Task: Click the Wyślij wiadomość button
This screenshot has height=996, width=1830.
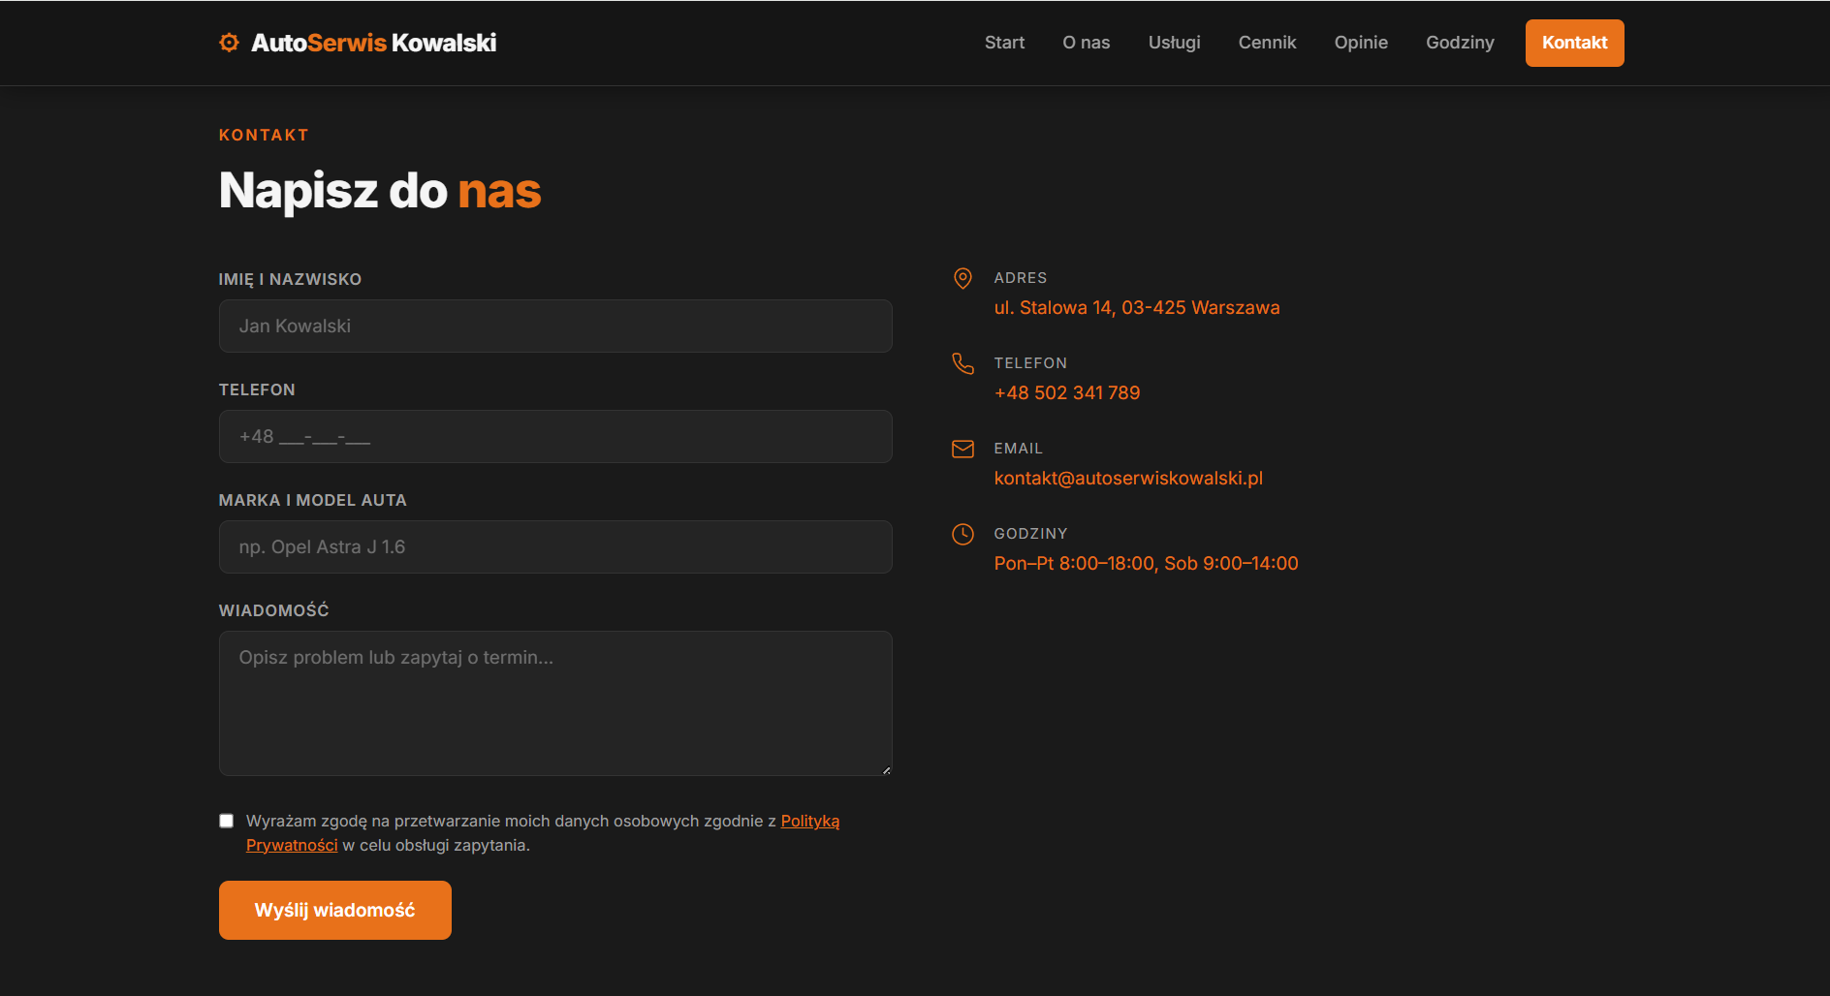Action: coord(334,910)
